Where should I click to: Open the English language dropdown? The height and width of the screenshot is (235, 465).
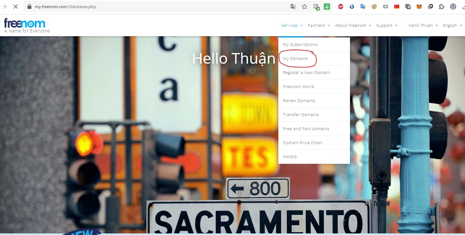(x=453, y=26)
